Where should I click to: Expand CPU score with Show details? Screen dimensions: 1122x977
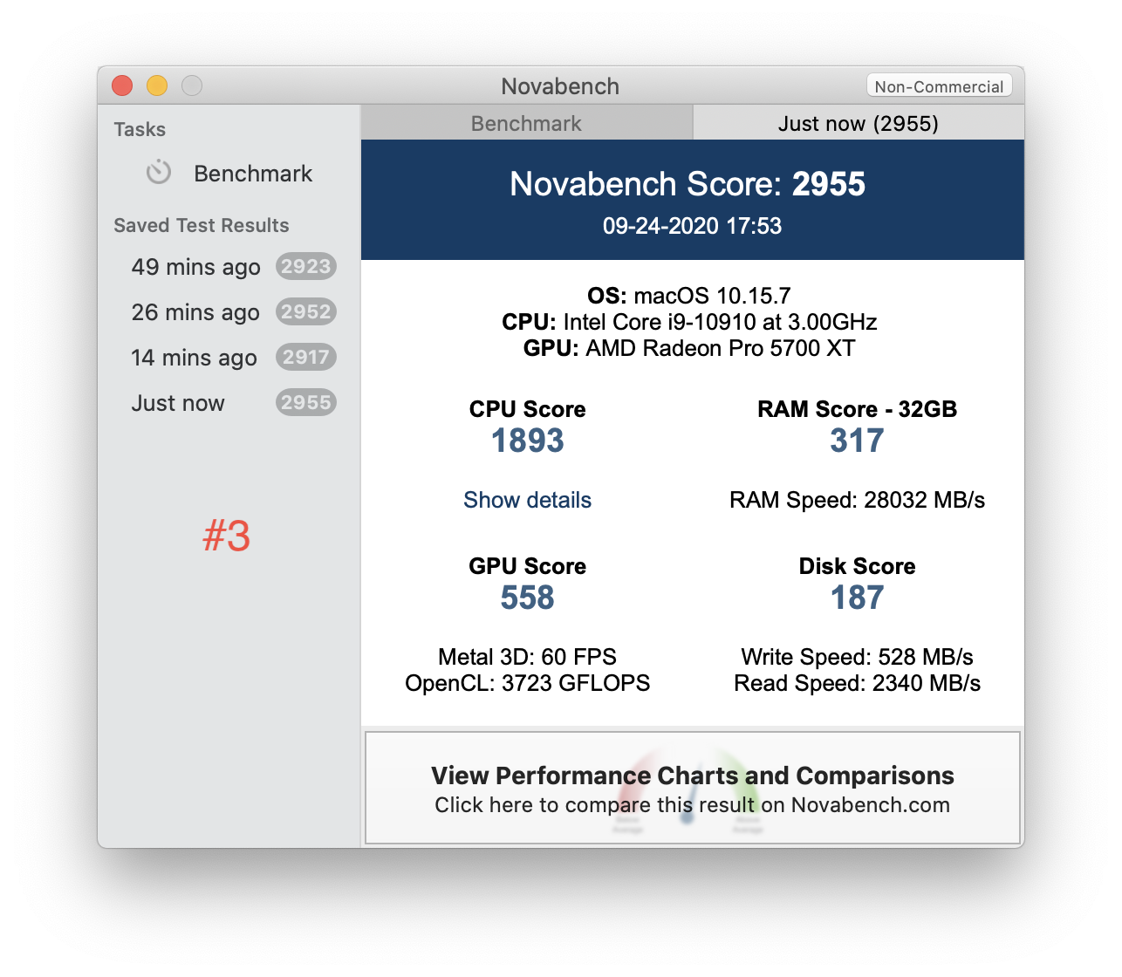pos(527,500)
